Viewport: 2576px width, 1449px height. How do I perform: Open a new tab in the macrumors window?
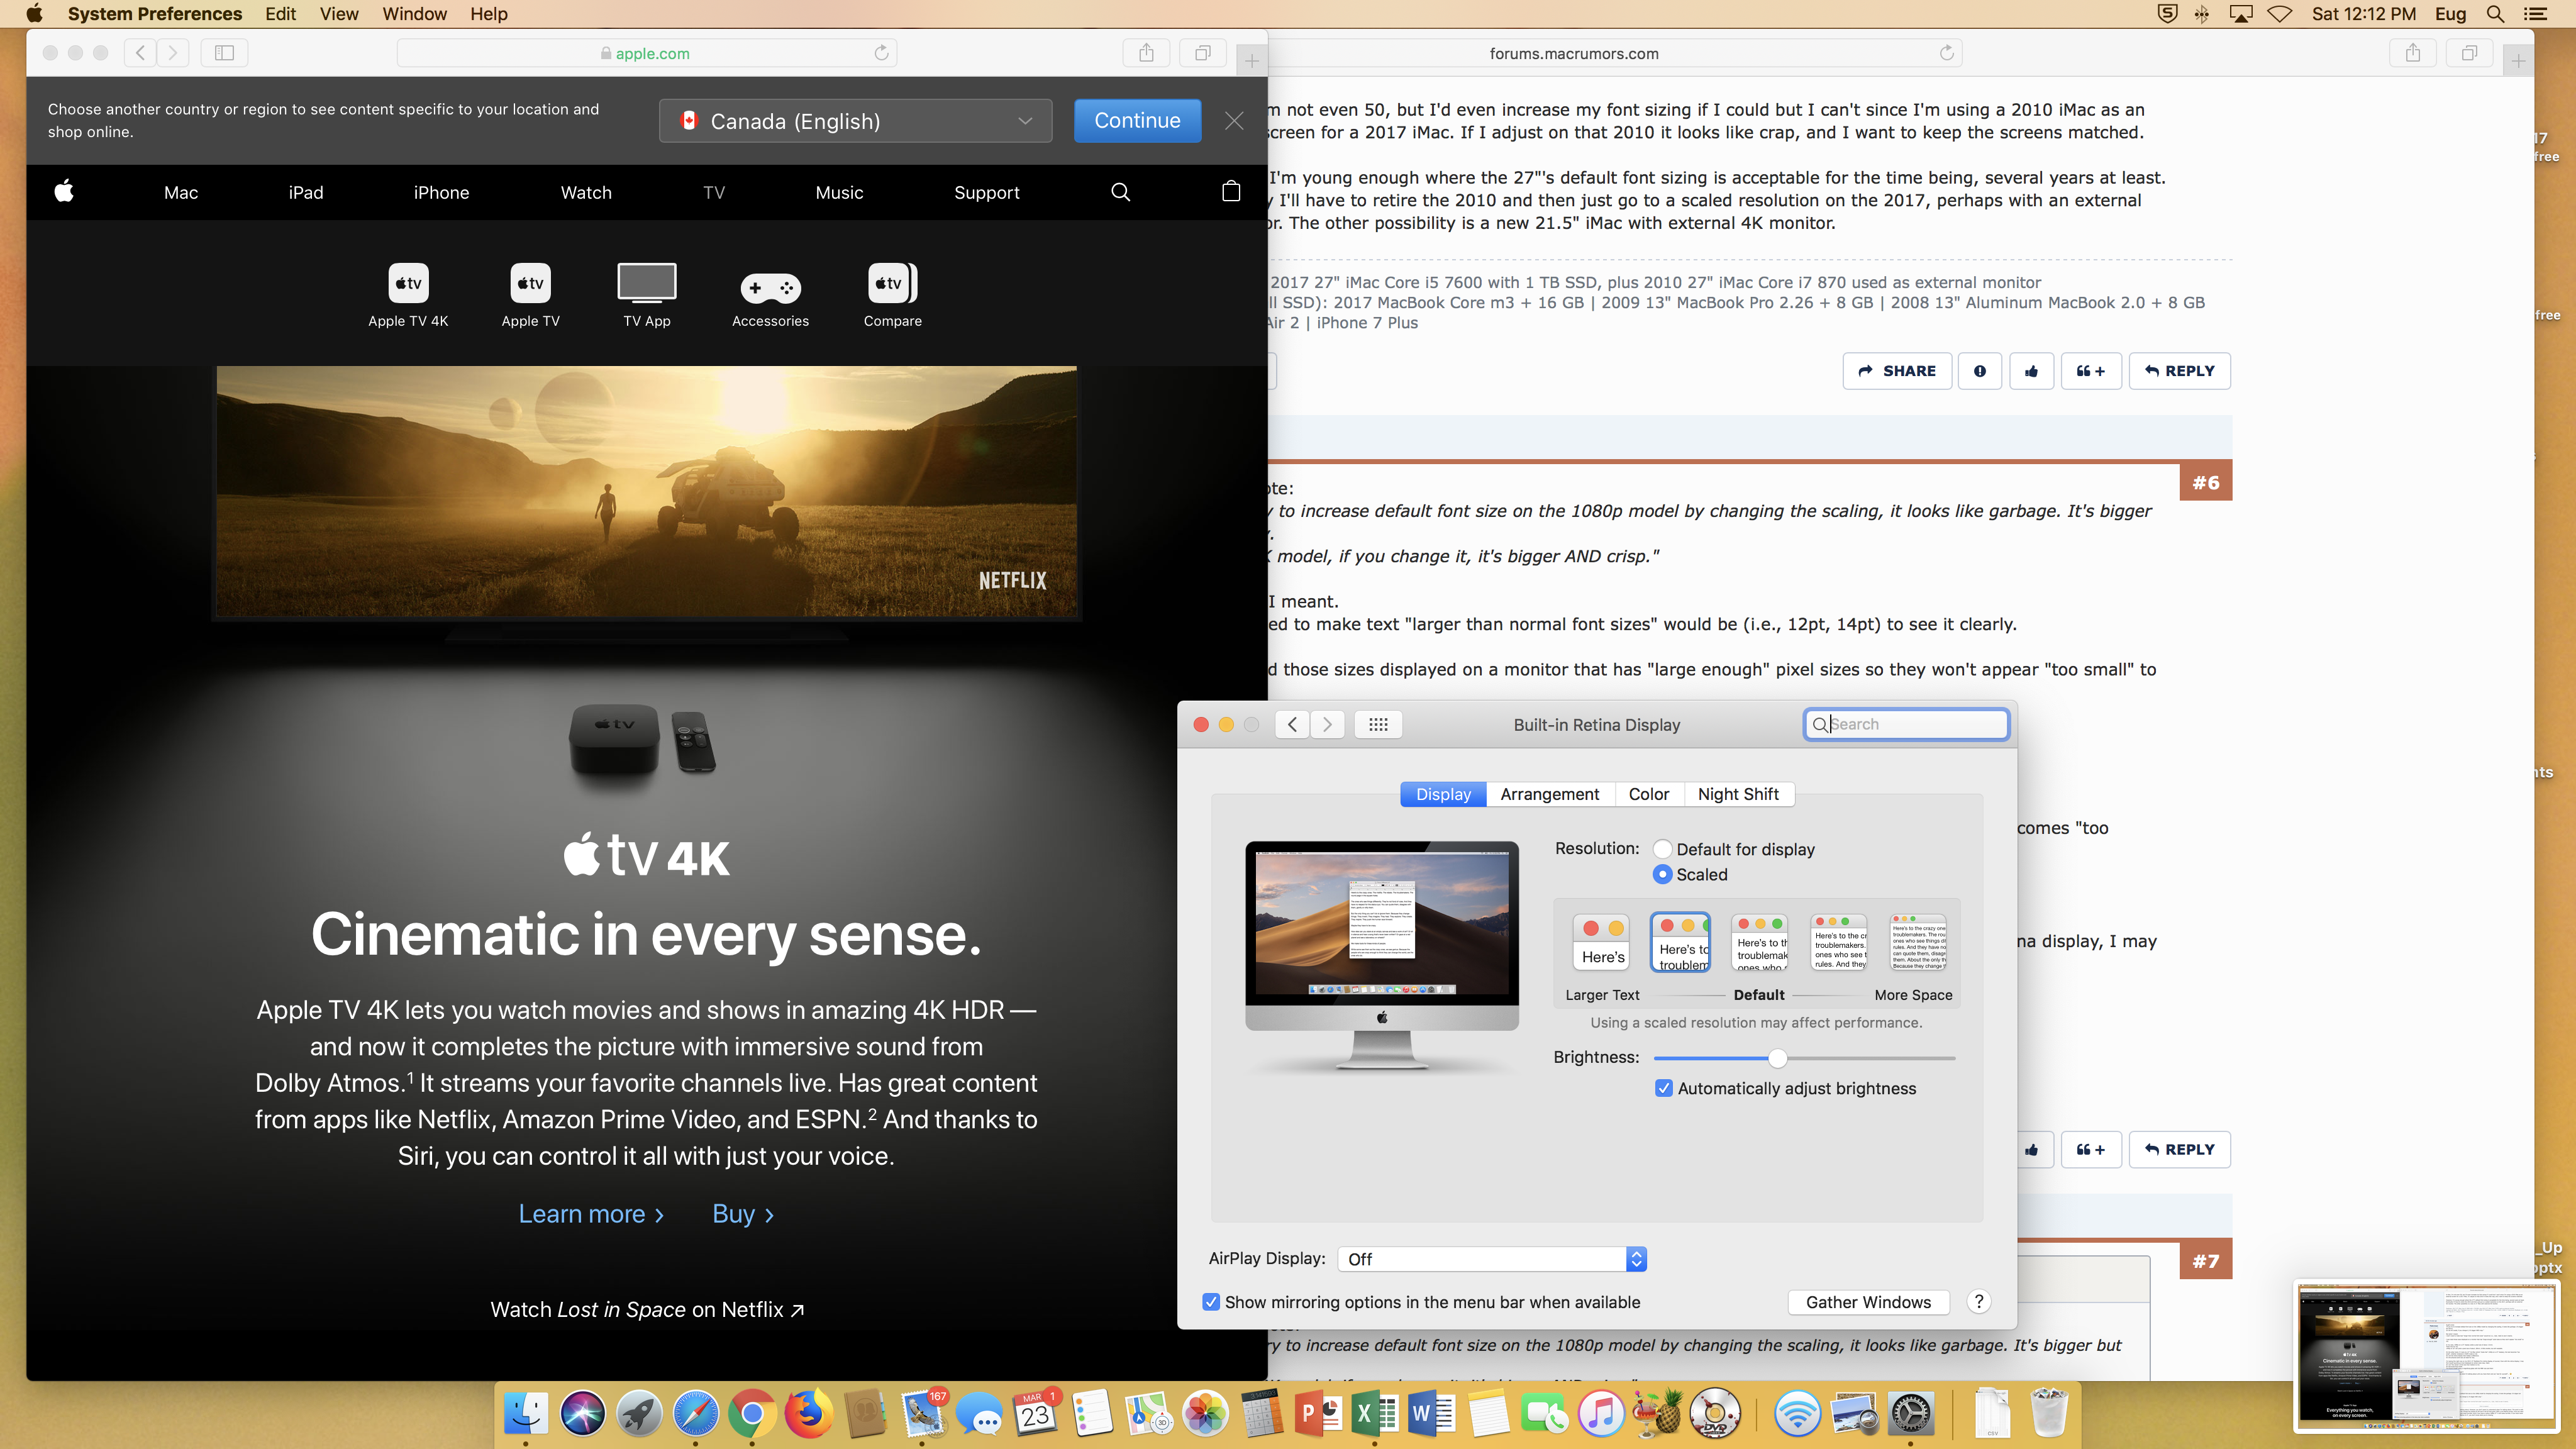pyautogui.click(x=2518, y=61)
